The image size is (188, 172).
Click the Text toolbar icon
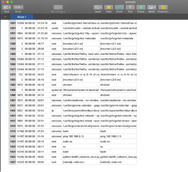[130, 7]
